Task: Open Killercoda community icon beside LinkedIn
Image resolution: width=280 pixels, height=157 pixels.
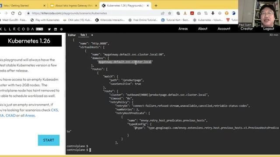Action: pyautogui.click(x=61, y=29)
